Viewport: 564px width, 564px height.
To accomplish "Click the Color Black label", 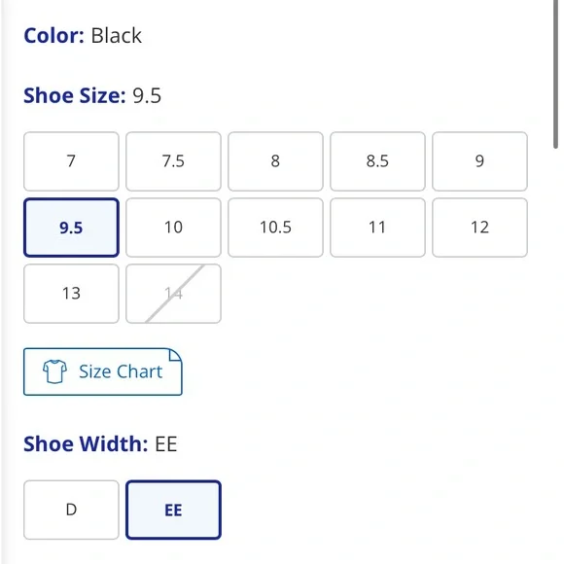I will [83, 36].
